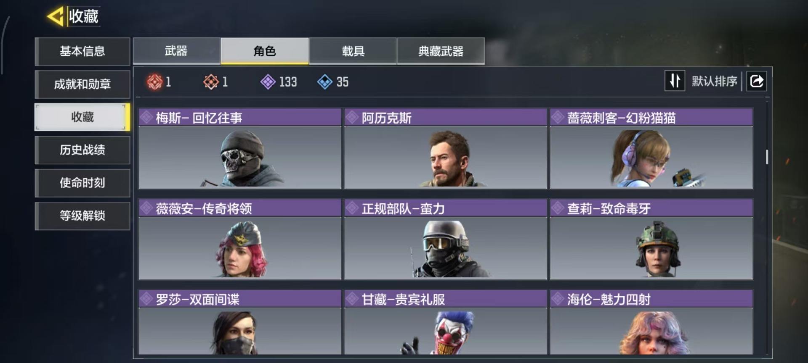
Task: Open the 基本信息 section
Action: [x=82, y=51]
